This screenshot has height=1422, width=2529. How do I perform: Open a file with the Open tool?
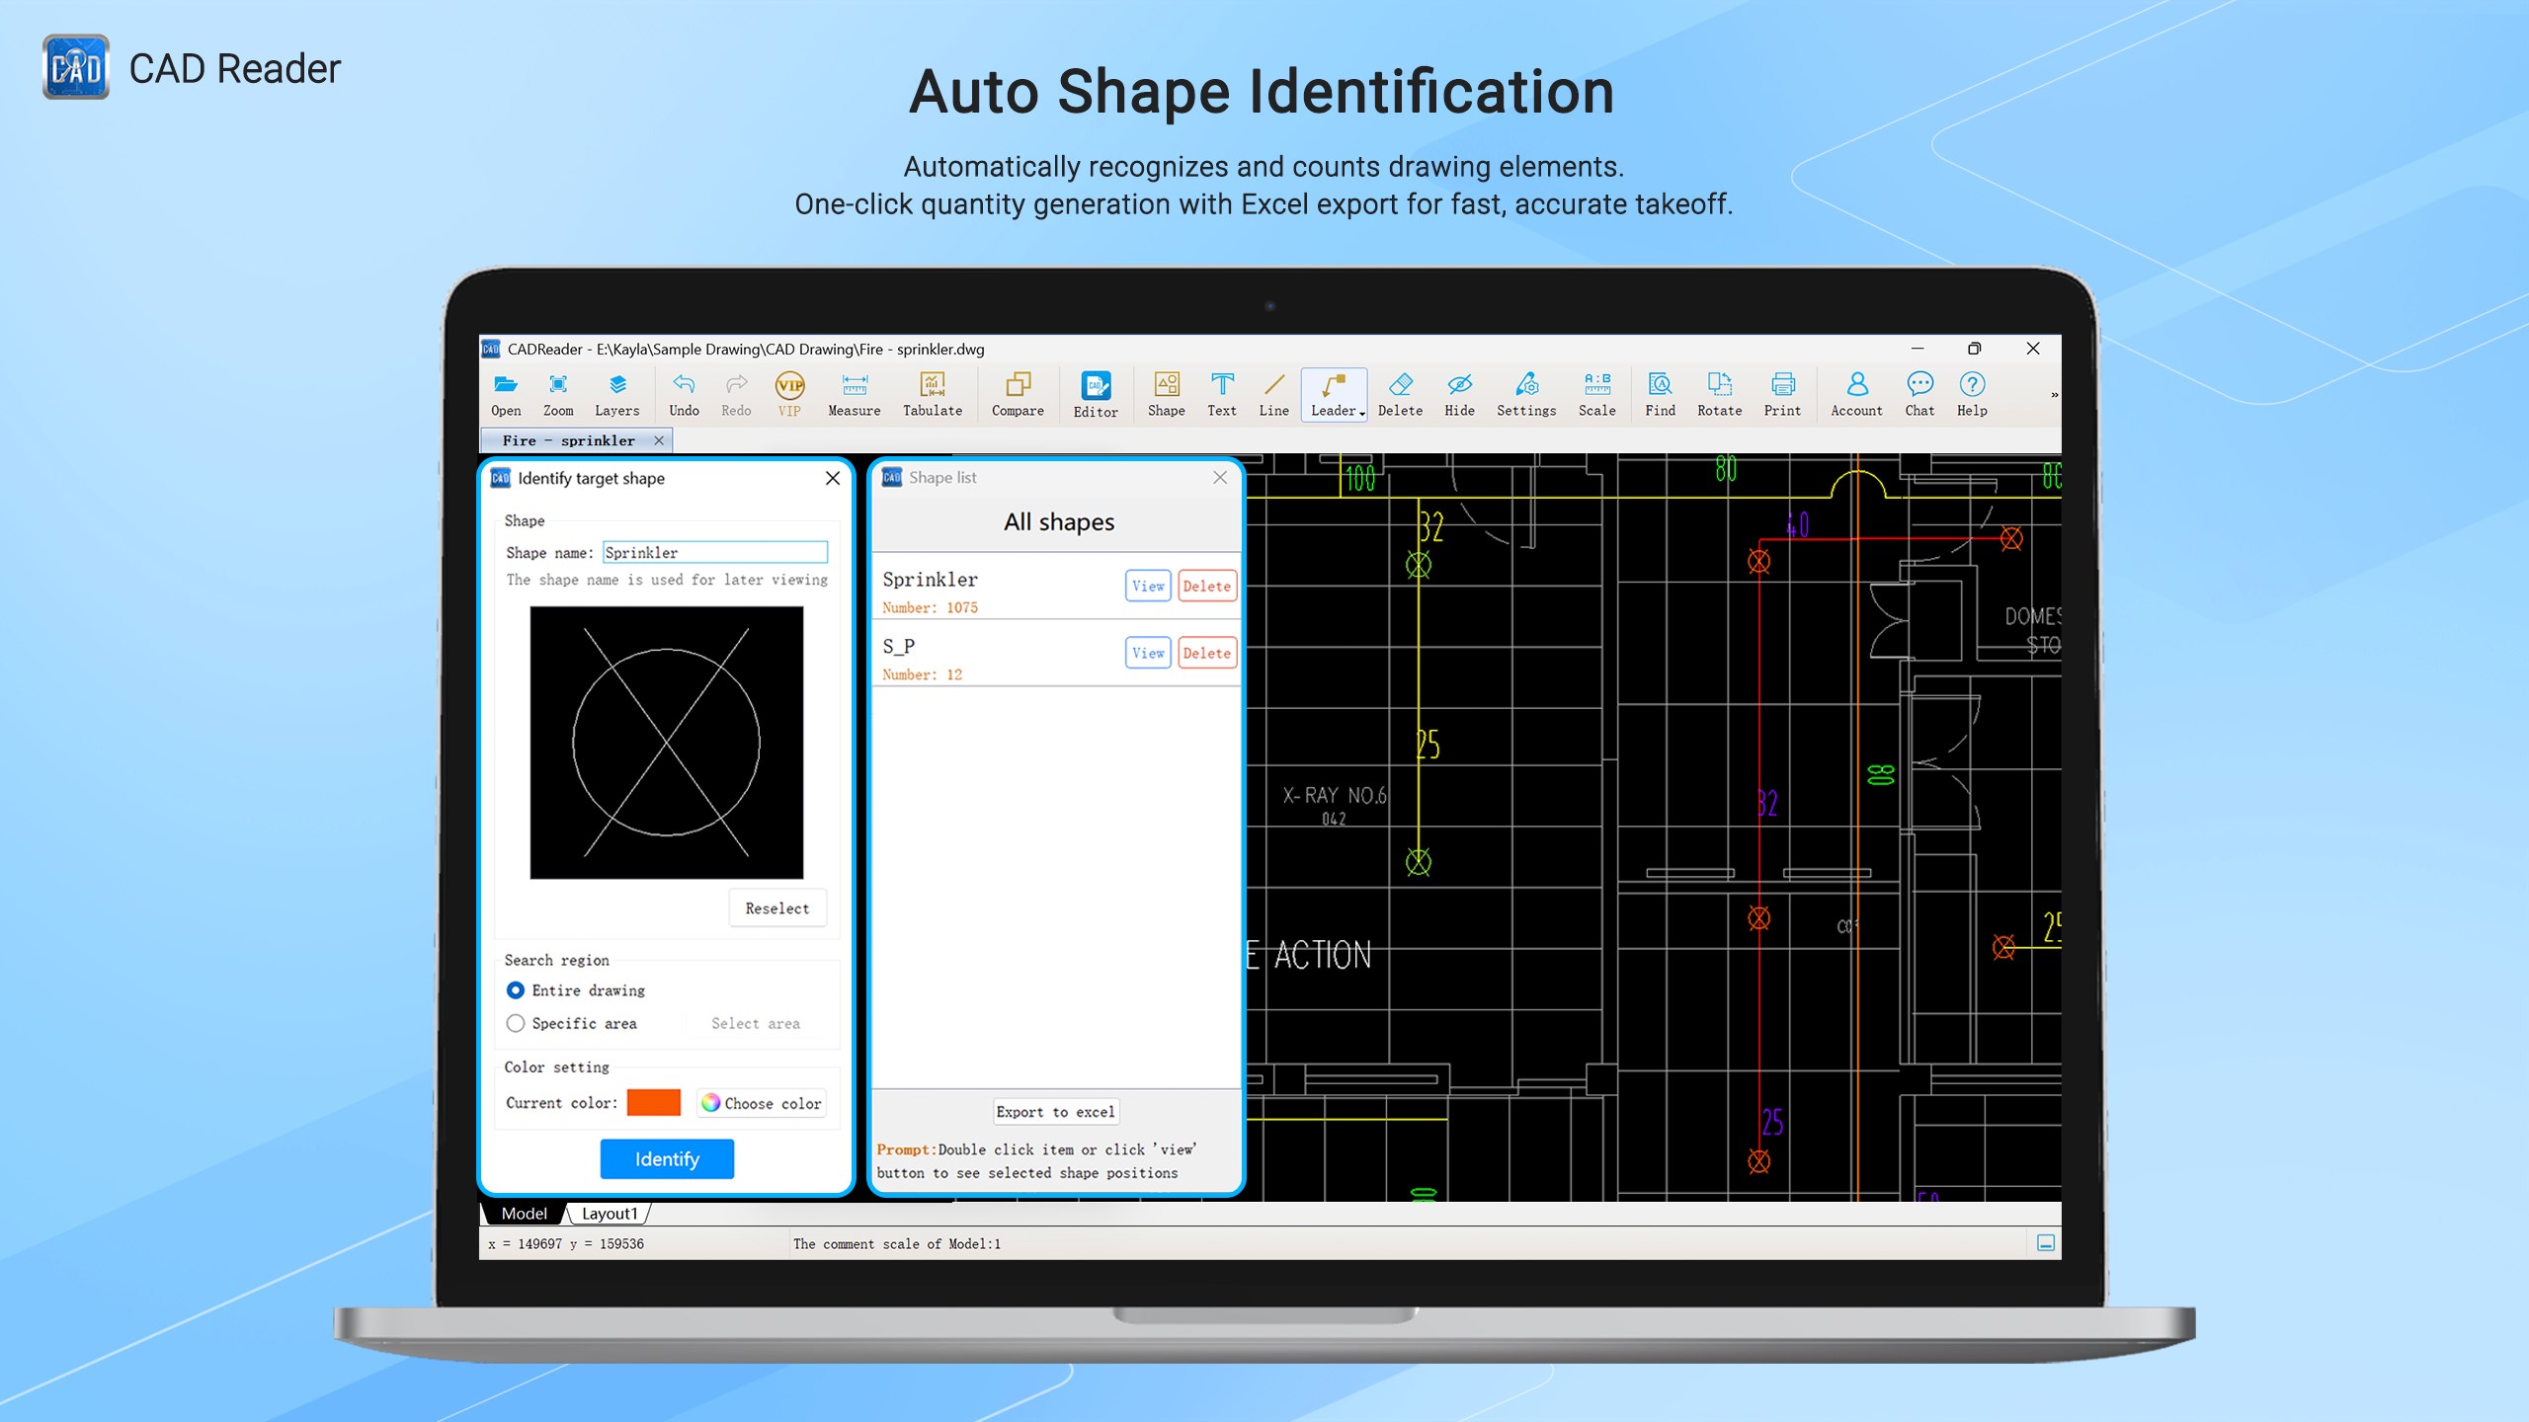506,395
